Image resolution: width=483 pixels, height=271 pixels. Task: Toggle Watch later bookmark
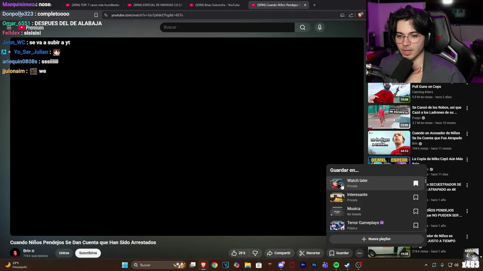coord(415,183)
